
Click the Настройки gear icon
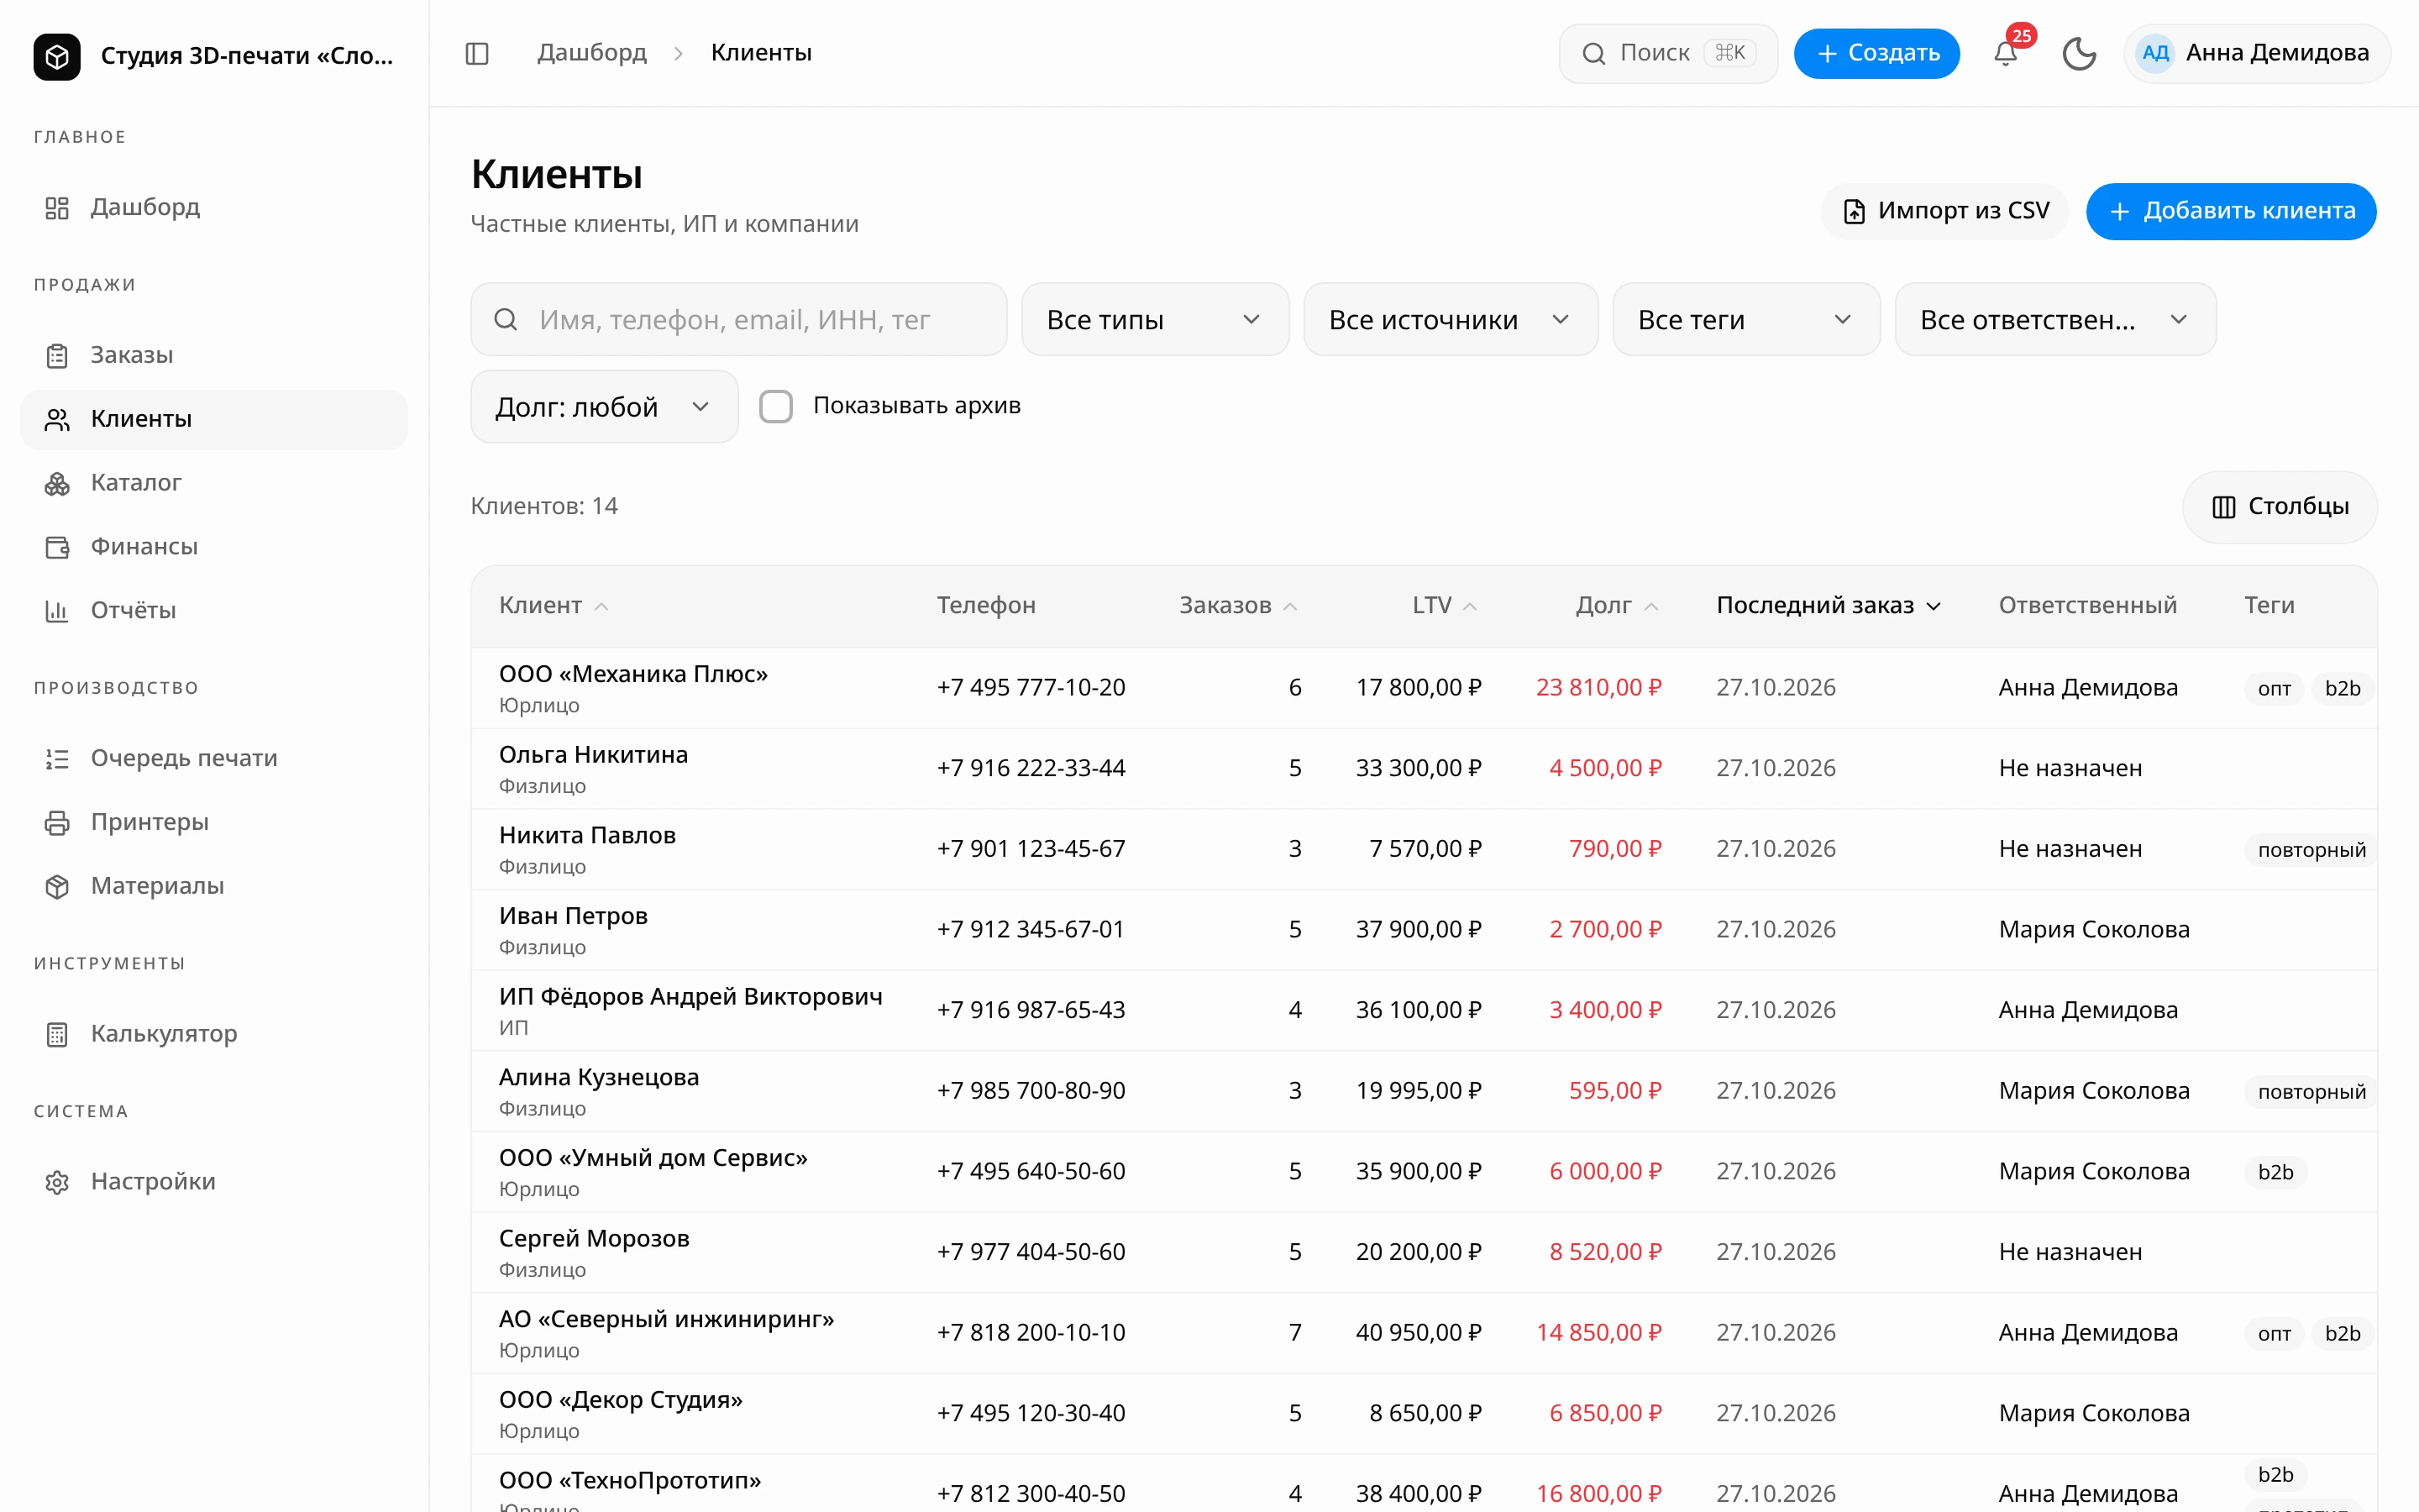57,1183
